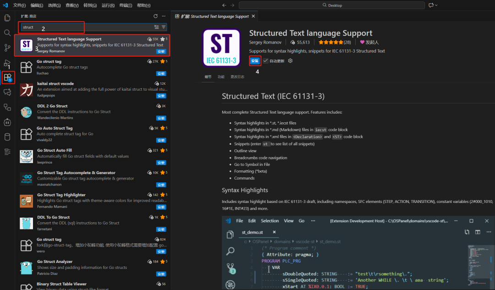
Task: Open the database cylinder activity bar icon
Action: (x=7, y=137)
